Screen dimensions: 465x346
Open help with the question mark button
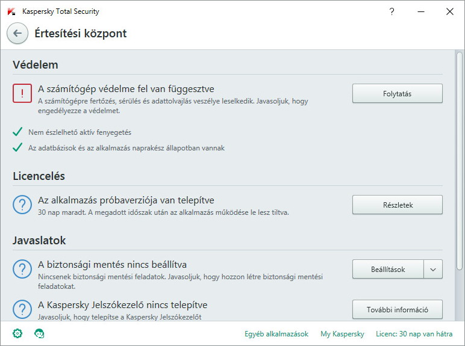392,11
